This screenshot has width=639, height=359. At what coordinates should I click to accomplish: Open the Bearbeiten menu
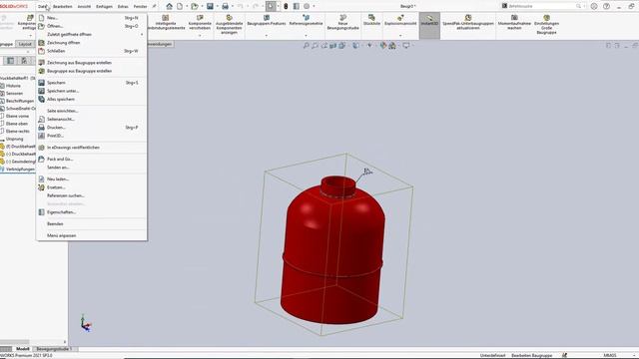(x=62, y=7)
